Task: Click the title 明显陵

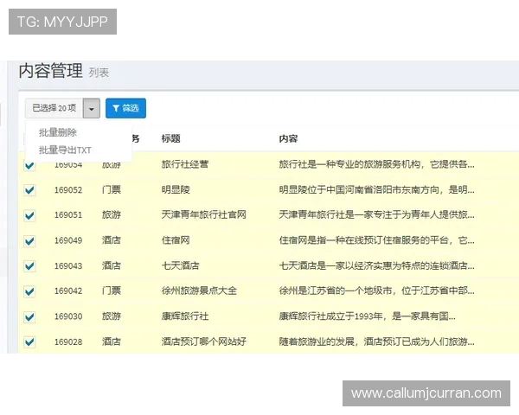Action: click(x=176, y=189)
